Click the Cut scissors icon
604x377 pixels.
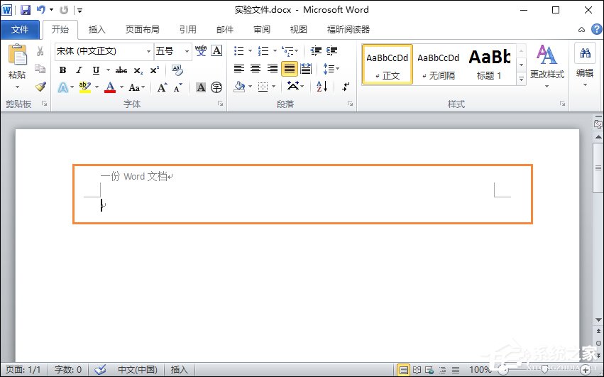[40, 51]
